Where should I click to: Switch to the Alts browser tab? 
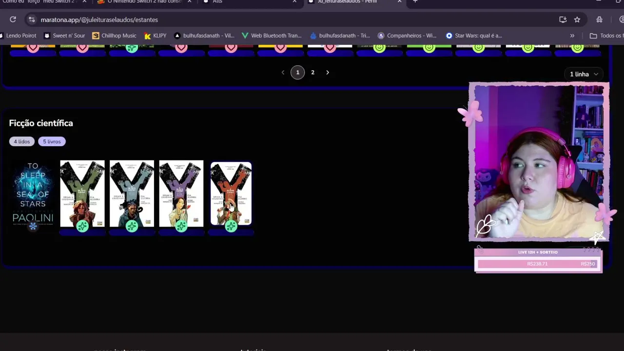(x=249, y=2)
